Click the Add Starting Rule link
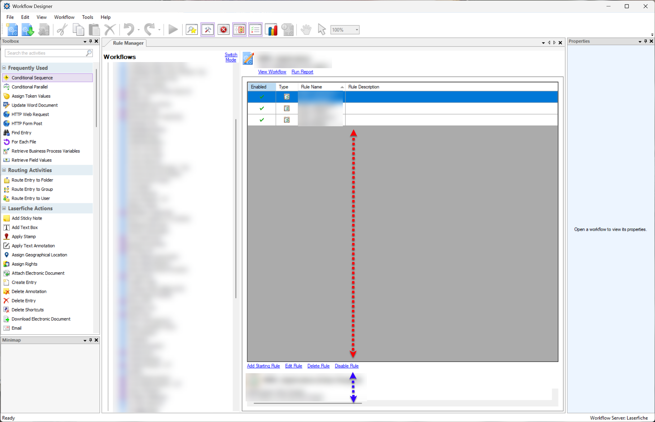655x422 pixels. tap(263, 366)
